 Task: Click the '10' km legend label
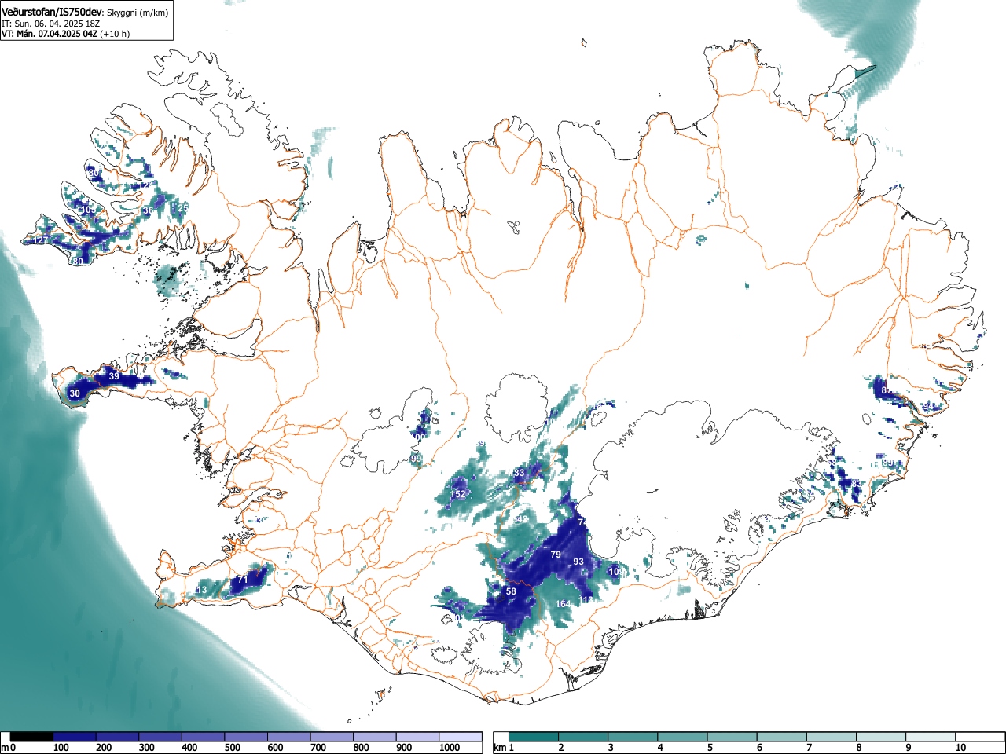pyautogui.click(x=960, y=748)
